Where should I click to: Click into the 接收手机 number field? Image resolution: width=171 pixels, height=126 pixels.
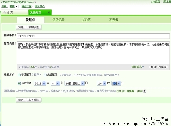pos(93,36)
